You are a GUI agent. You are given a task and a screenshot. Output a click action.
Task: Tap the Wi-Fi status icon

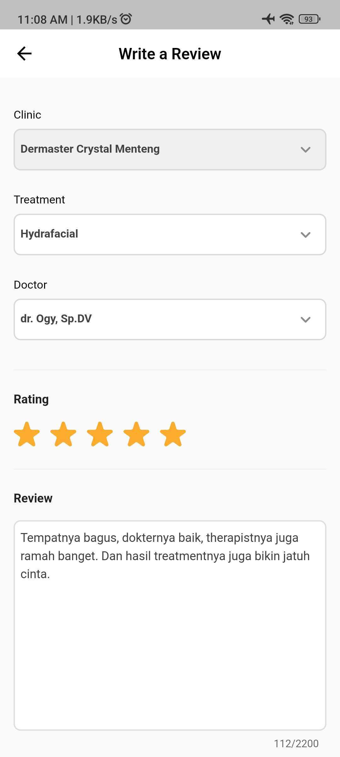pyautogui.click(x=287, y=19)
